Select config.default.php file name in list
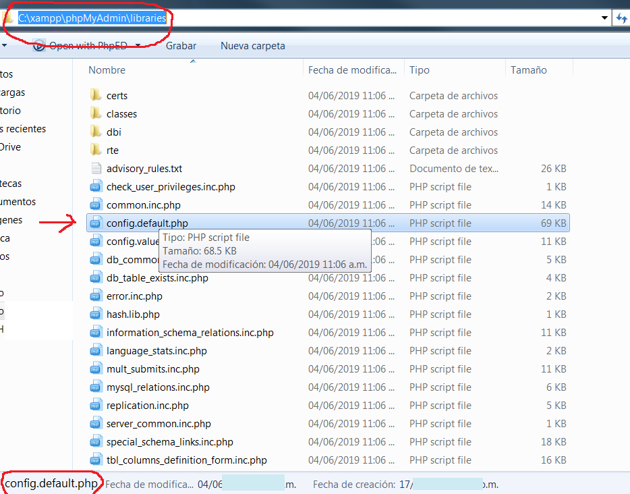 [147, 223]
